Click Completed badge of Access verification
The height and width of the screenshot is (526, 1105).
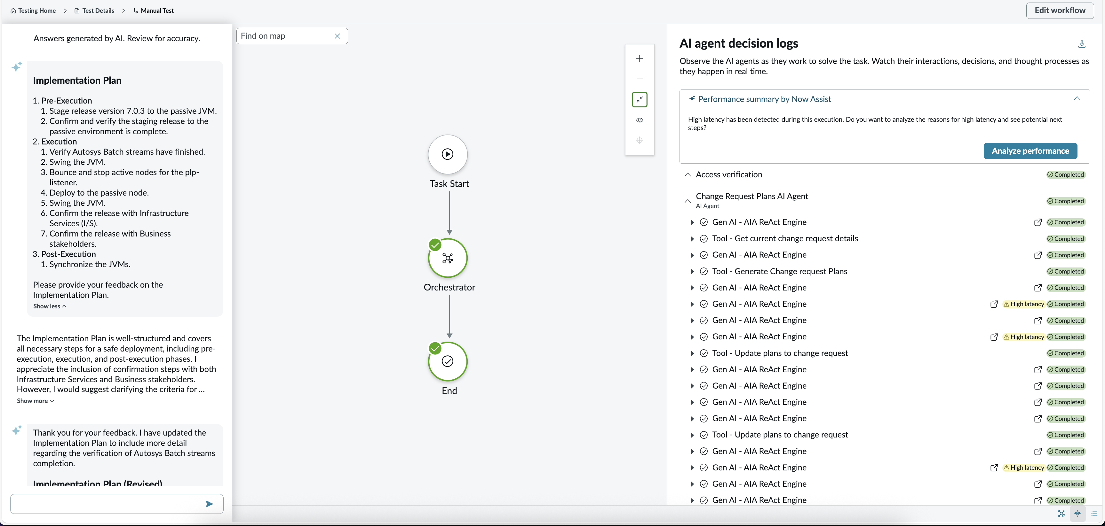pos(1066,175)
